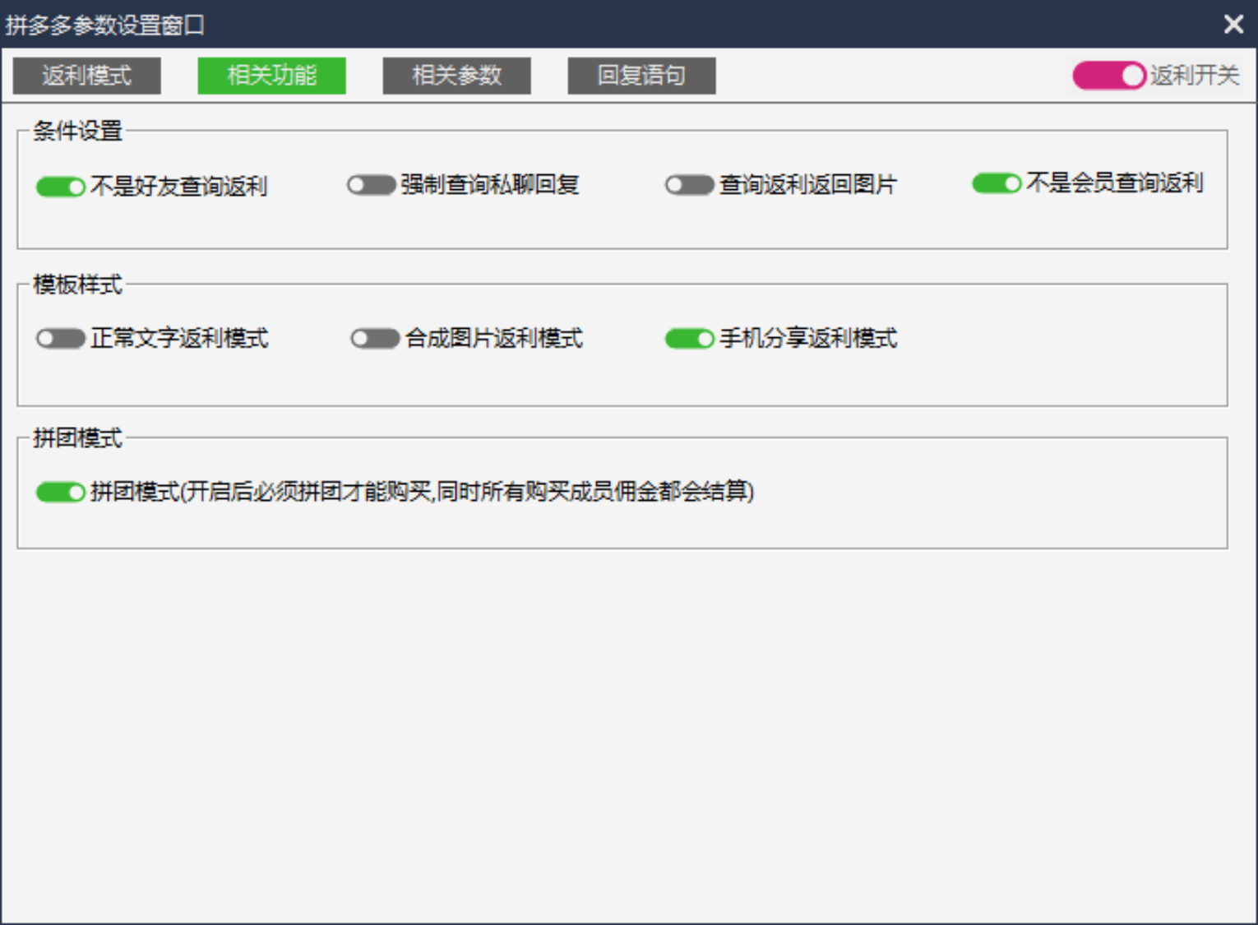
Task: Click the 条件设置 group title
Action: 77,131
